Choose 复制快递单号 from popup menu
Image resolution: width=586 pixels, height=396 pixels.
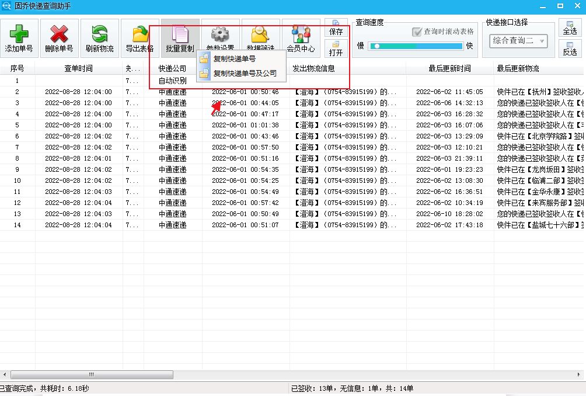(242, 59)
